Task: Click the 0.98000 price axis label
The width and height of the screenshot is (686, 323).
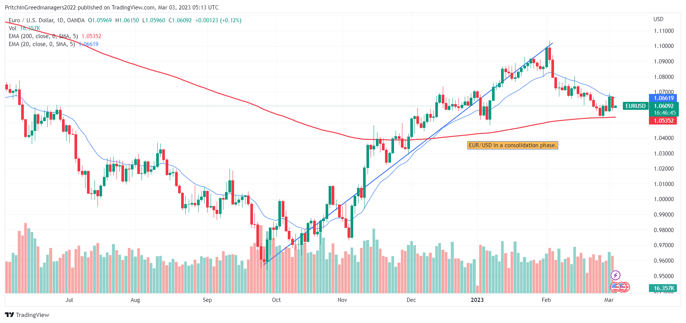Action: coord(664,230)
